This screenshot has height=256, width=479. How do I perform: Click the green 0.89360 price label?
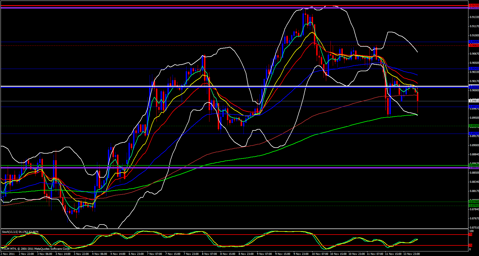coord(474,126)
